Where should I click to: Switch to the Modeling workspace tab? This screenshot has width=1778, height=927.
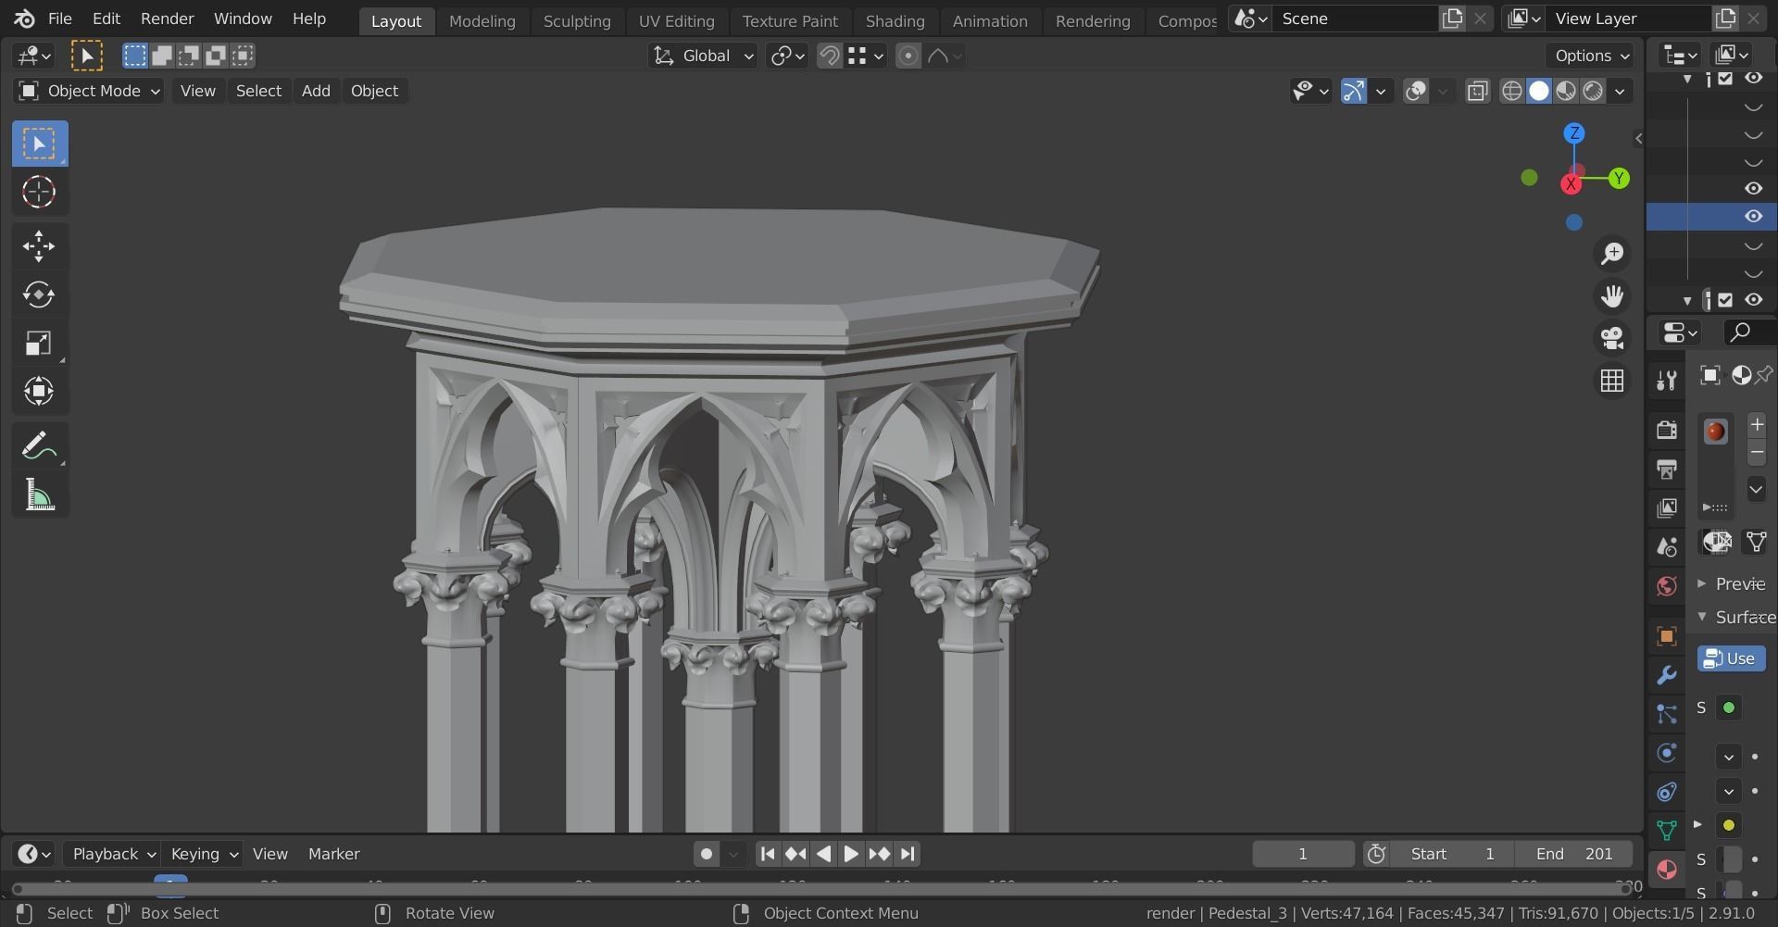point(482,20)
